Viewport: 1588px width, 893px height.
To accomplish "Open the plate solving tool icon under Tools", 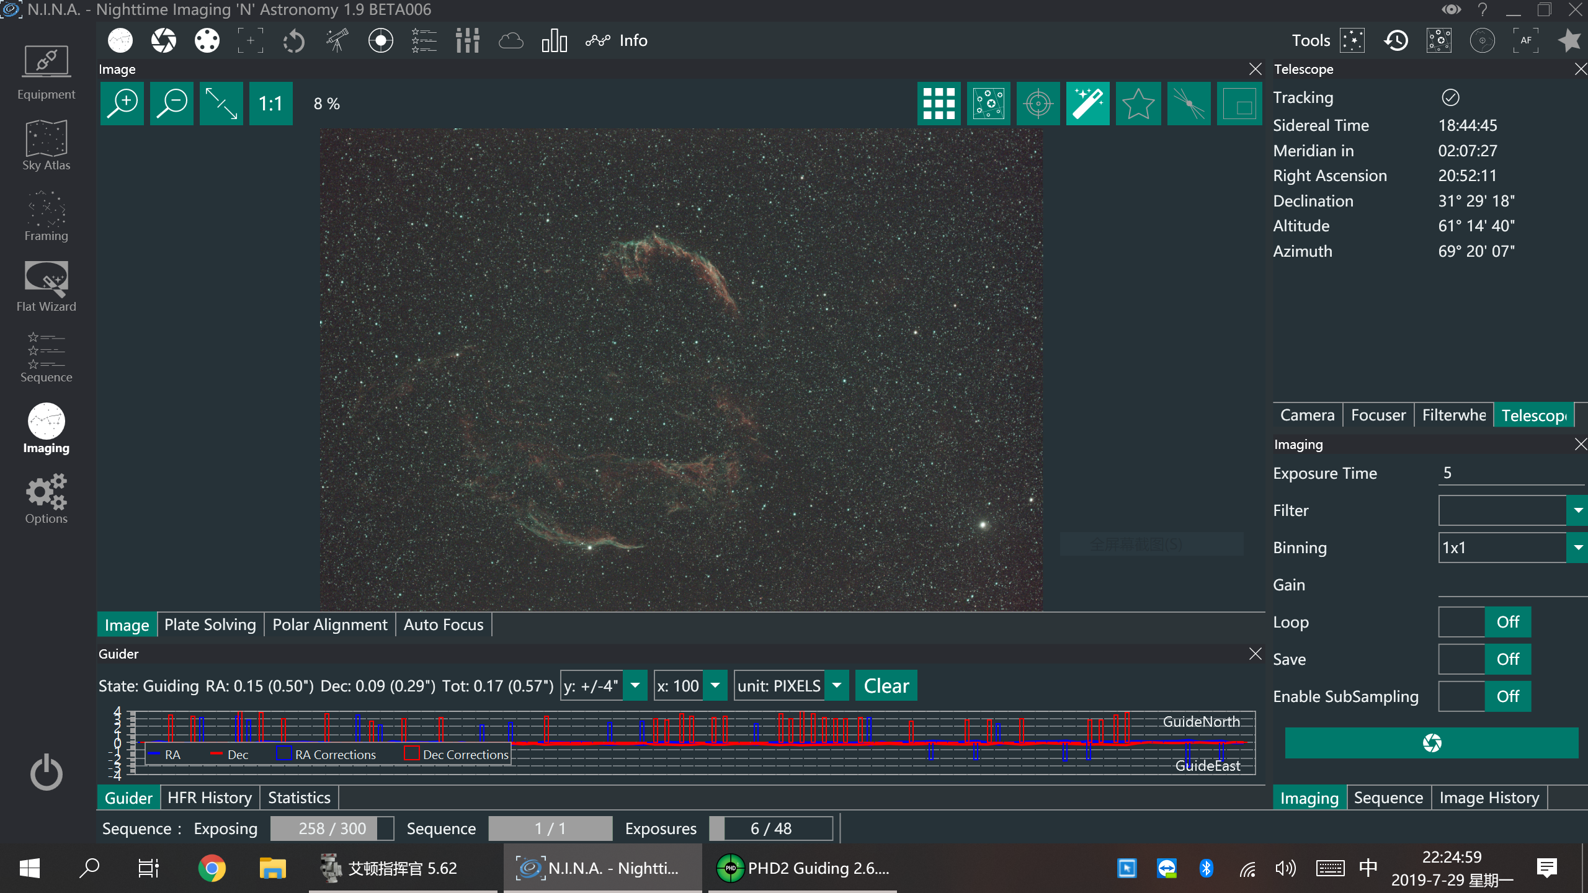I will point(1352,41).
